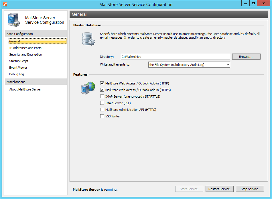Open IP Addresses and Ports page

25,48
